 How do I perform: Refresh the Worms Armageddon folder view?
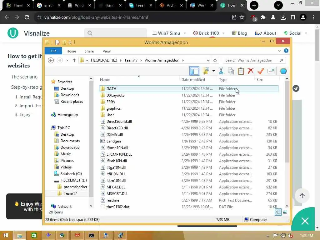point(215,60)
